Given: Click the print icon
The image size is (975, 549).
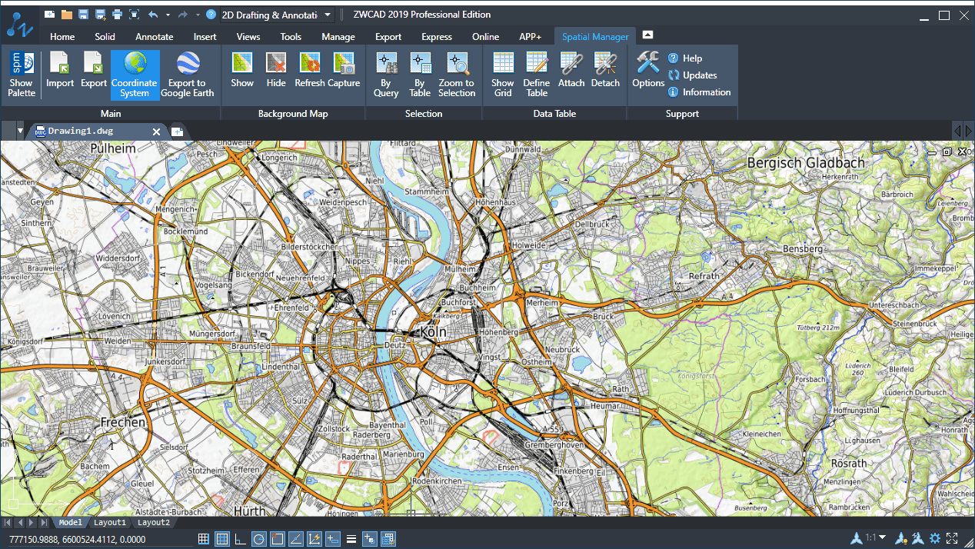Looking at the screenshot, I should 117,14.
